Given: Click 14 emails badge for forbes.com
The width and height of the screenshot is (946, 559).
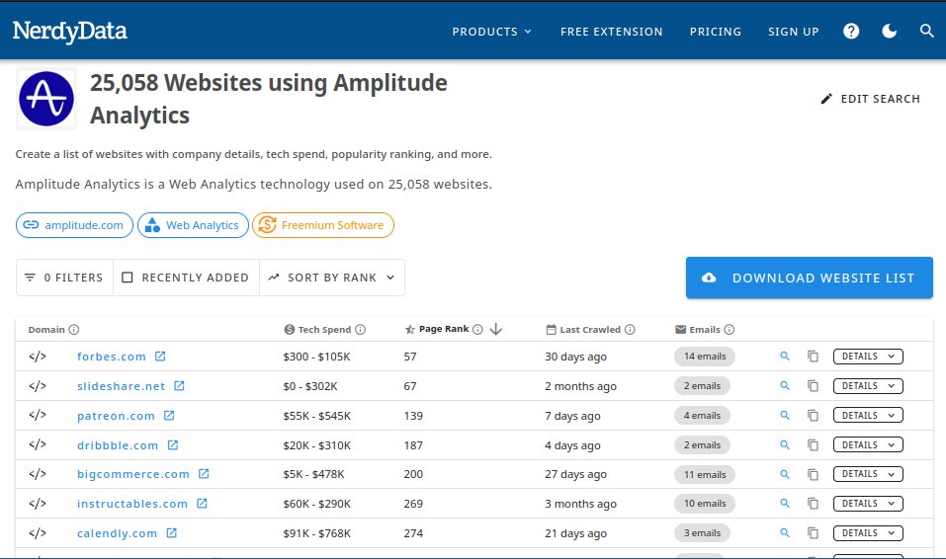Looking at the screenshot, I should [705, 357].
